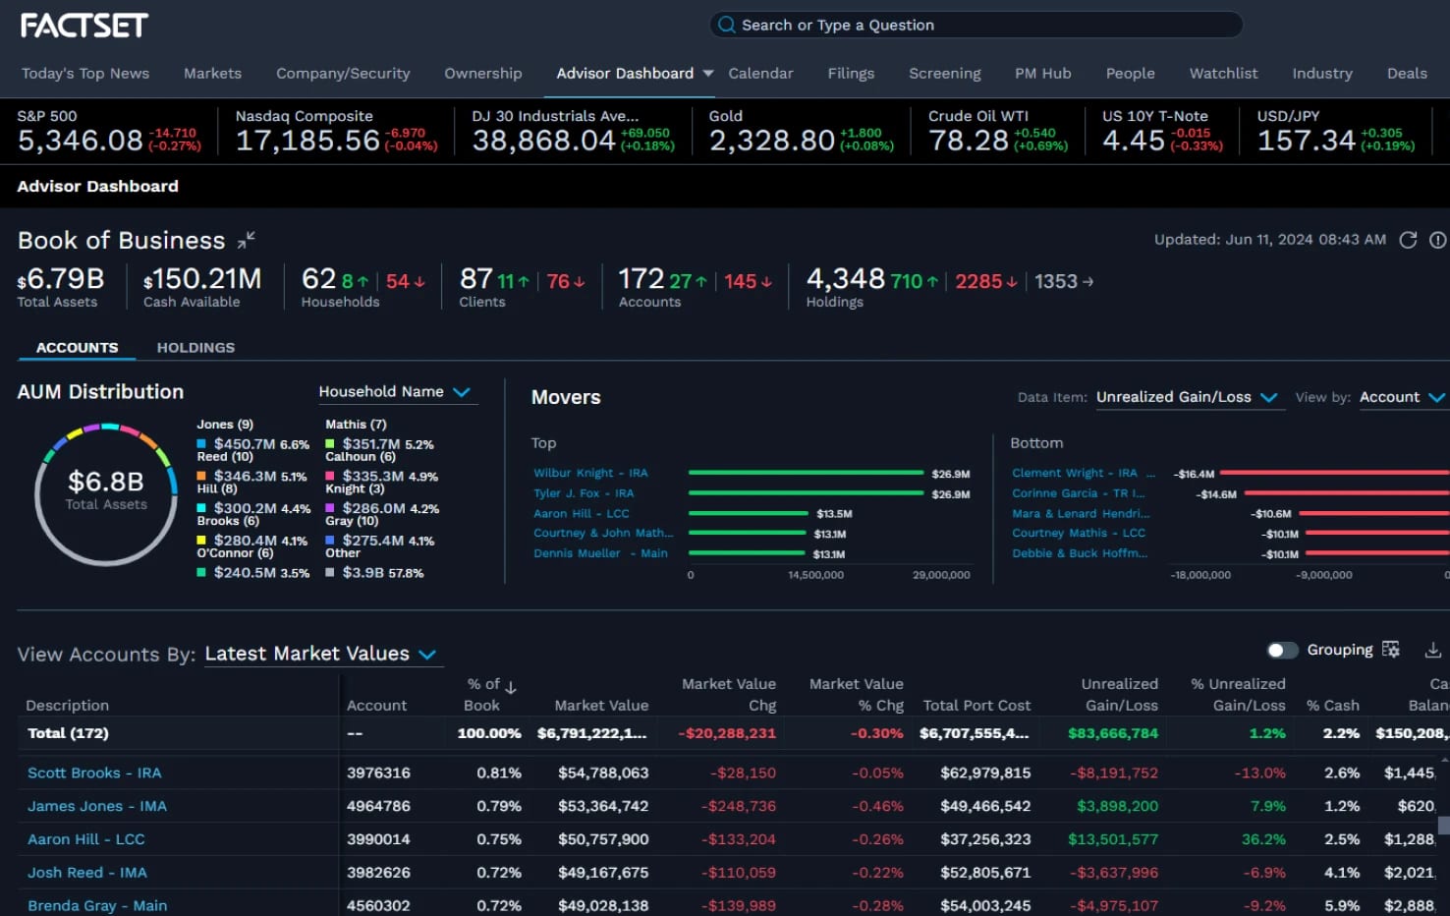This screenshot has width=1450, height=916.
Task: Click the Mathis (7) green legend swatch
Action: point(330,444)
